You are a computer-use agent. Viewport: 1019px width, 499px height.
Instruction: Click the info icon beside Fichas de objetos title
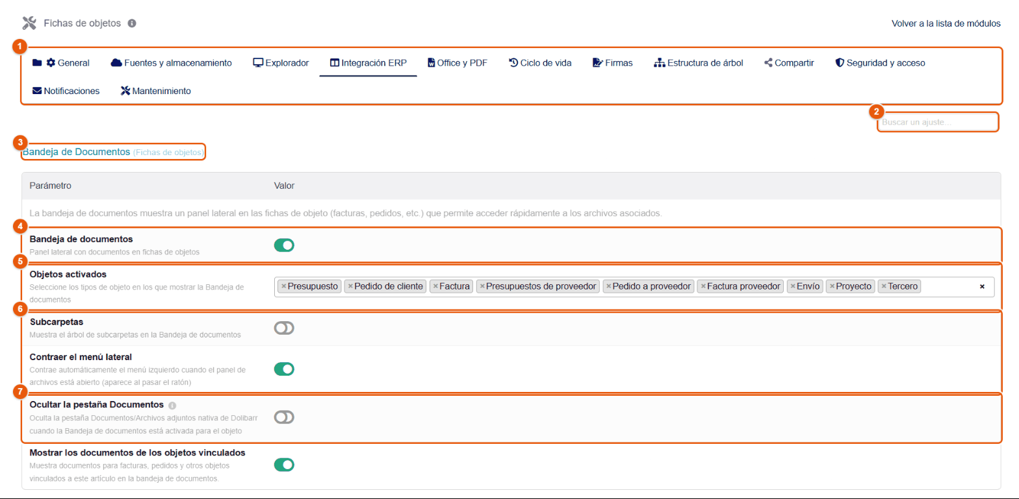coord(132,23)
